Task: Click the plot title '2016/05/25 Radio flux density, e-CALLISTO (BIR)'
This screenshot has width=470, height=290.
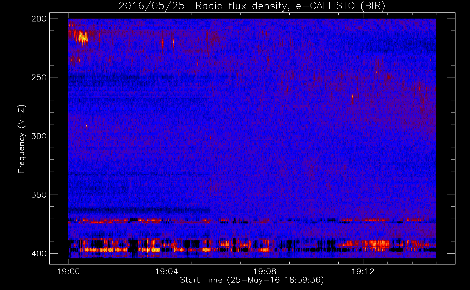Action: (x=252, y=6)
